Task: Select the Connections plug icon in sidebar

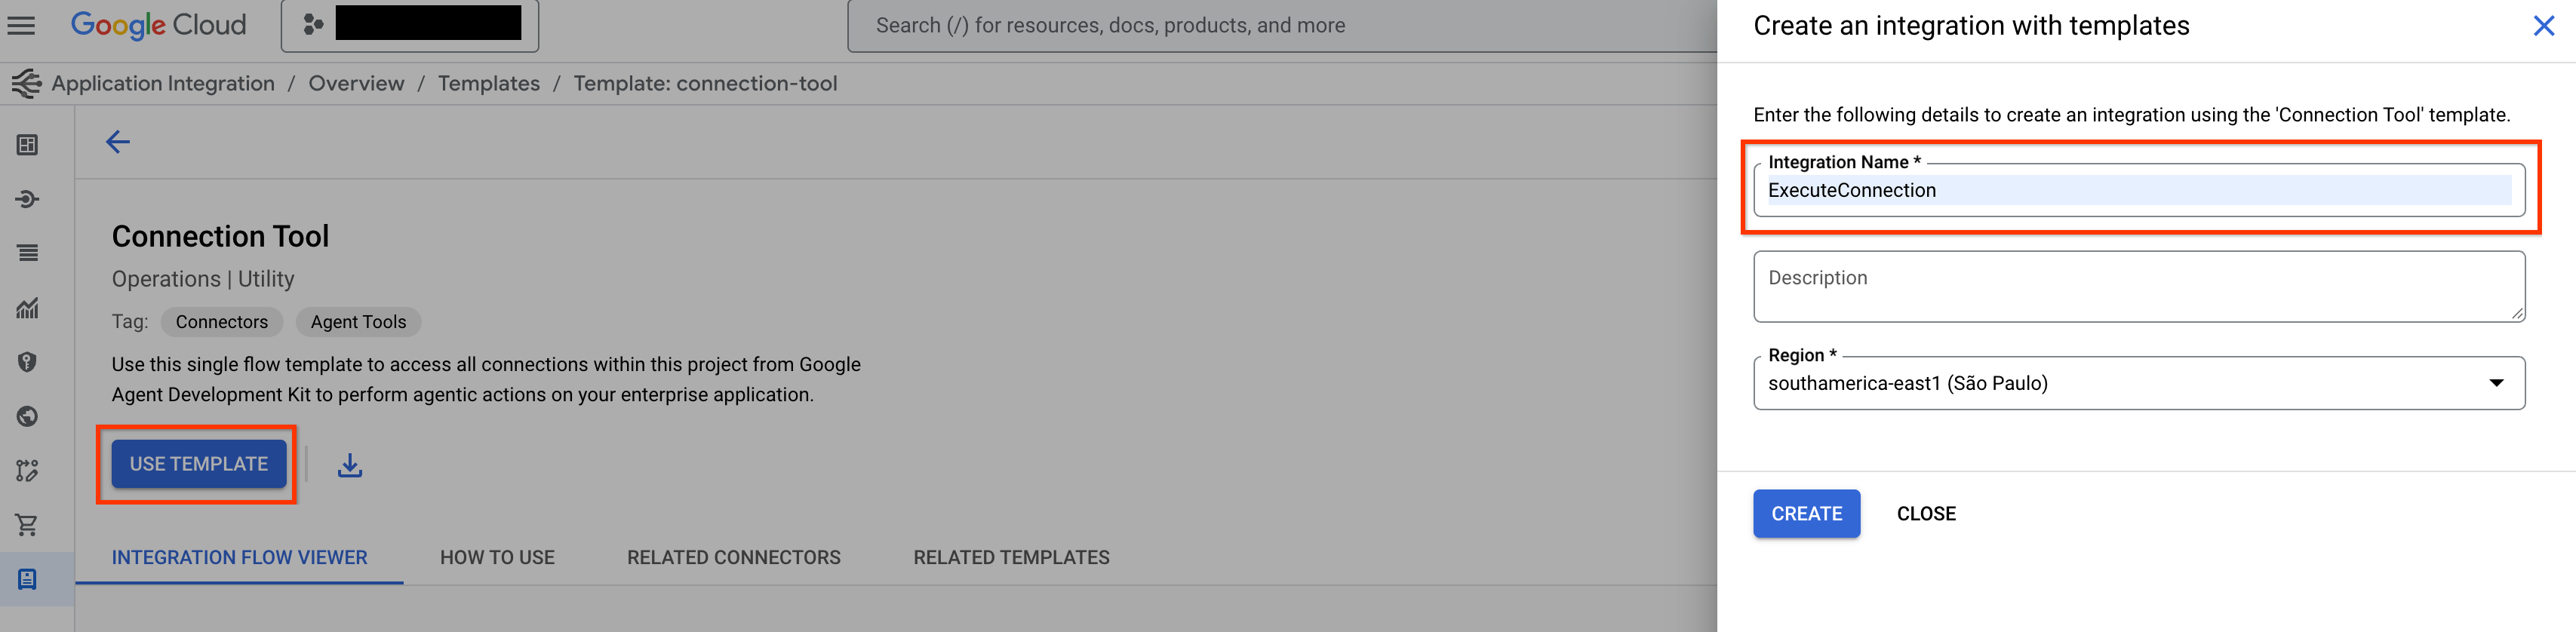Action: [27, 198]
